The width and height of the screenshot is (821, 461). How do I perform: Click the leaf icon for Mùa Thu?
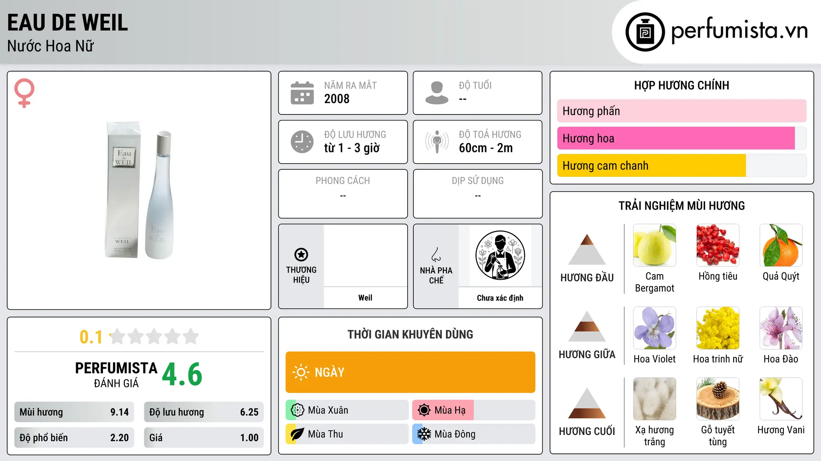click(x=297, y=434)
